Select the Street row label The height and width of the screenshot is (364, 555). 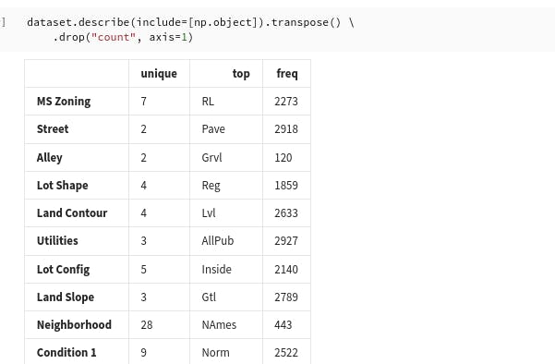(53, 129)
